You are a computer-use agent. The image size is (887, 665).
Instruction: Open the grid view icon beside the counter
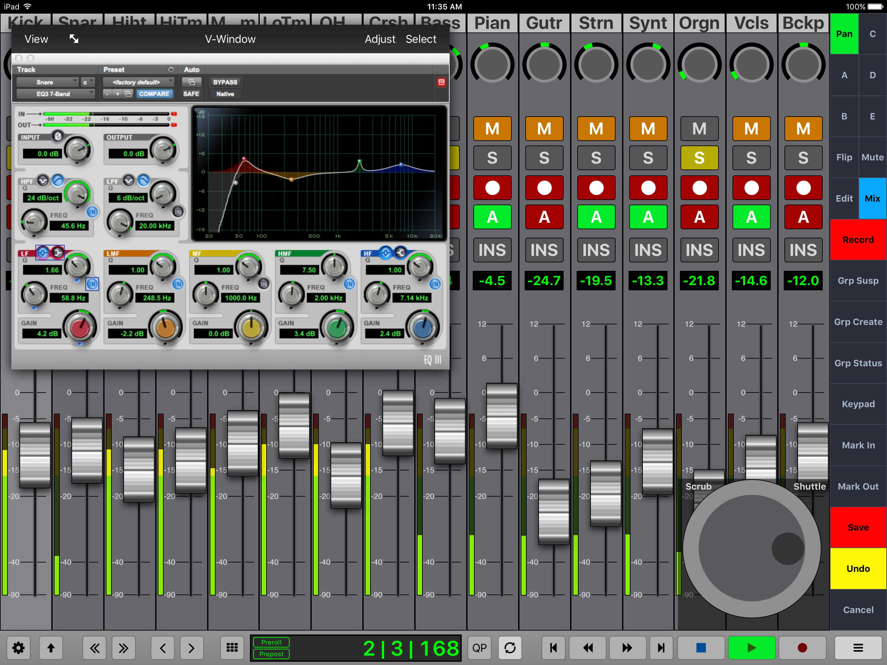232,647
